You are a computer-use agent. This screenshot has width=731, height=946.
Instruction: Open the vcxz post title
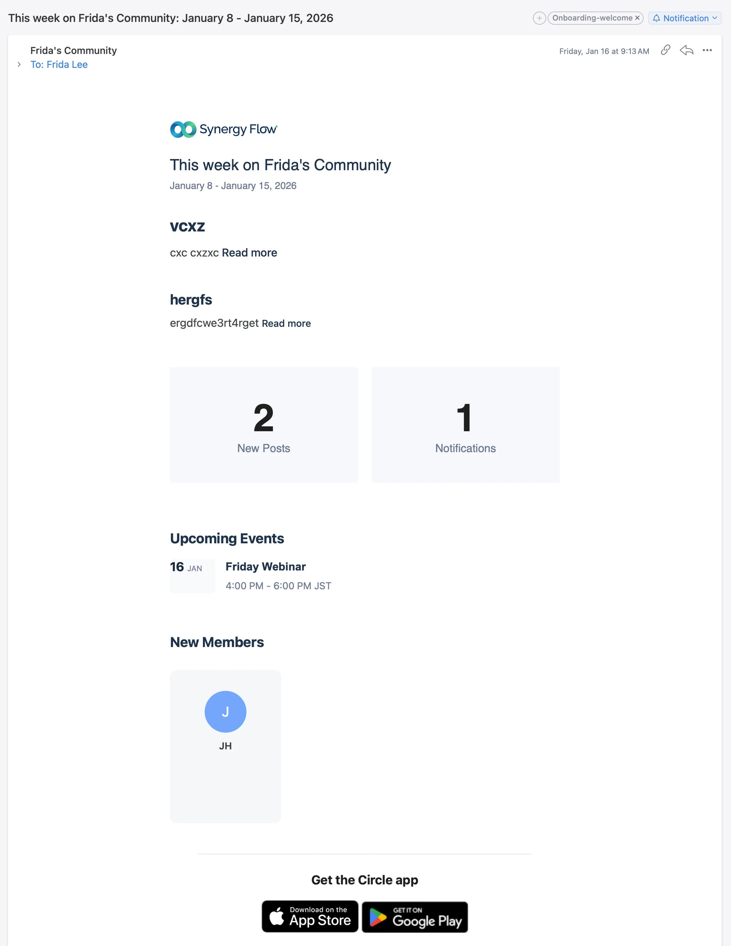point(187,226)
